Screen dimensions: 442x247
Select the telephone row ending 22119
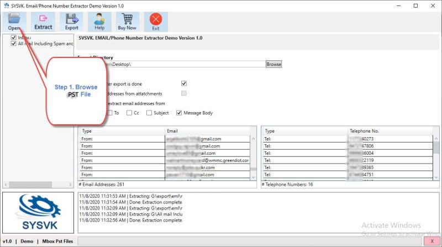click(348, 160)
